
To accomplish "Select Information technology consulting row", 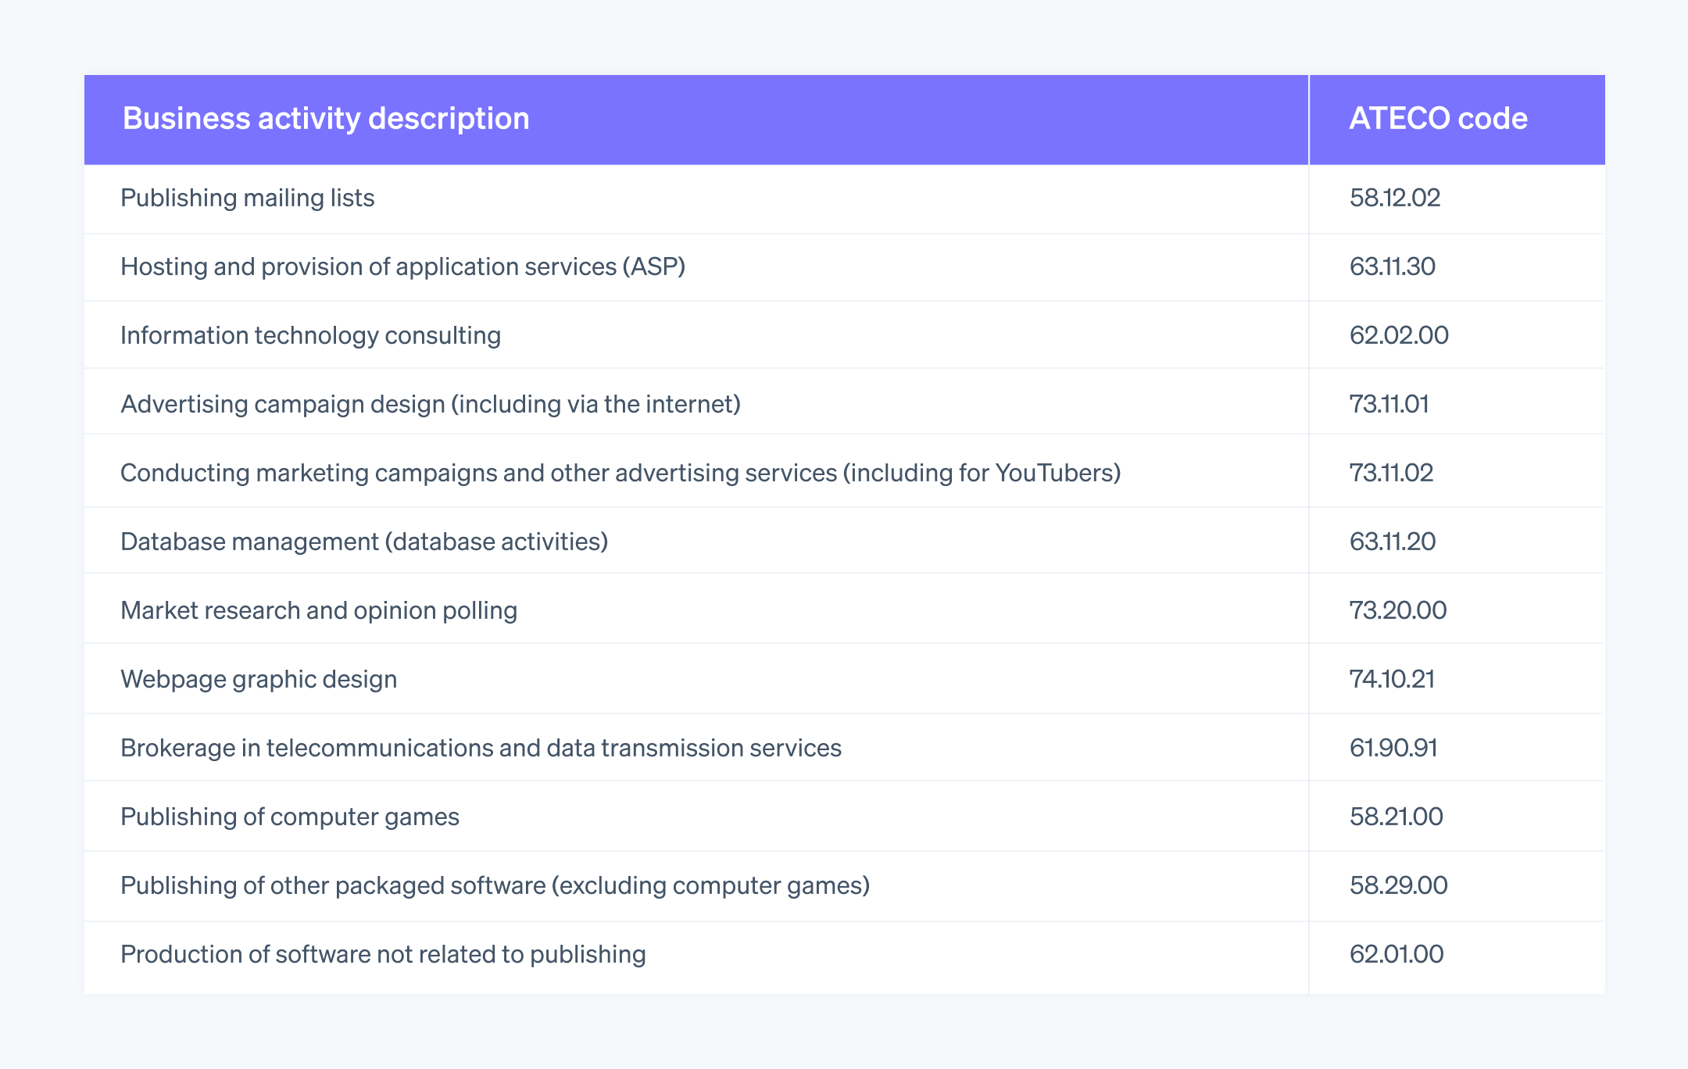I will click(310, 335).
